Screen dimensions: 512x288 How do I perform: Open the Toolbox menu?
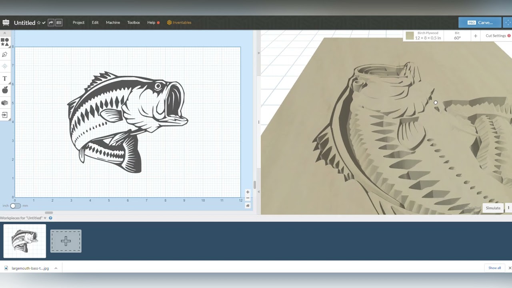[134, 23]
